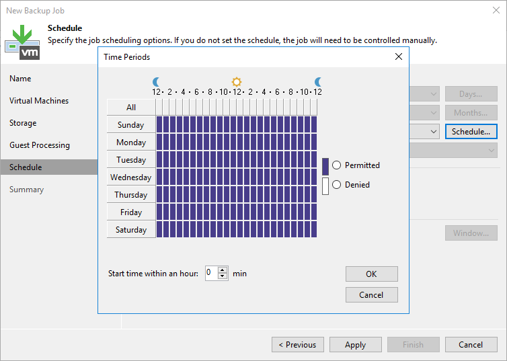Select the Permitted radio button

point(337,165)
